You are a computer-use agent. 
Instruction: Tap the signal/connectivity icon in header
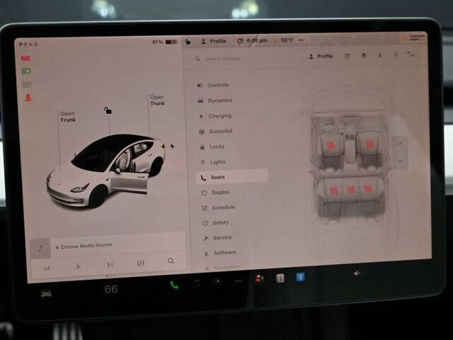411,54
